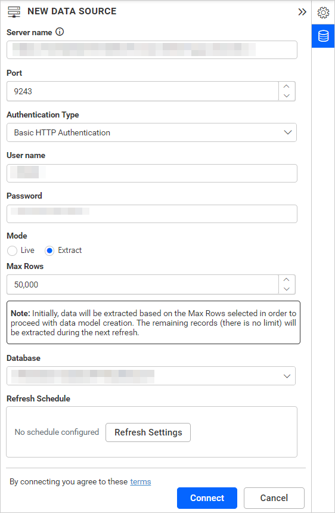The image size is (335, 513).
Task: Click the 'NEW DATA SOURCE' heading
Action: (72, 11)
